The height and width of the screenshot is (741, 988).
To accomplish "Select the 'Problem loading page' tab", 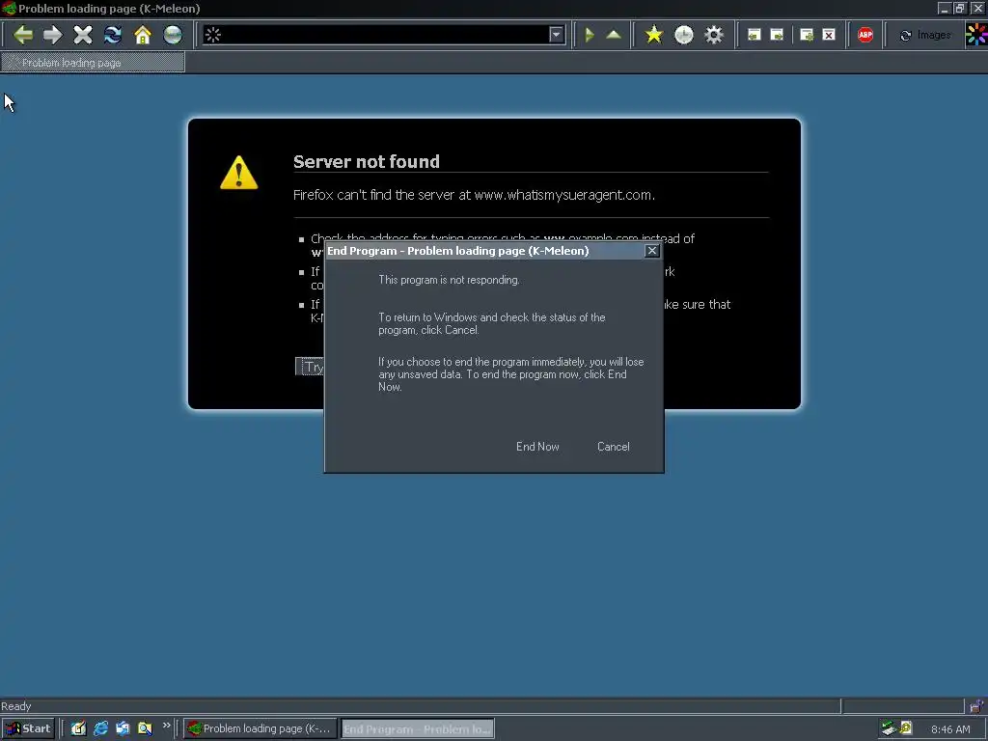I will coord(93,63).
